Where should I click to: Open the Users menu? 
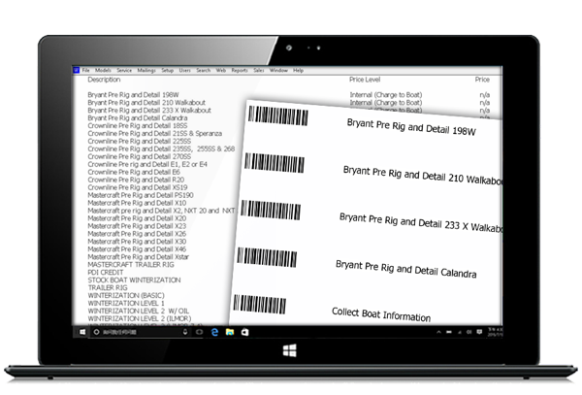pos(185,70)
